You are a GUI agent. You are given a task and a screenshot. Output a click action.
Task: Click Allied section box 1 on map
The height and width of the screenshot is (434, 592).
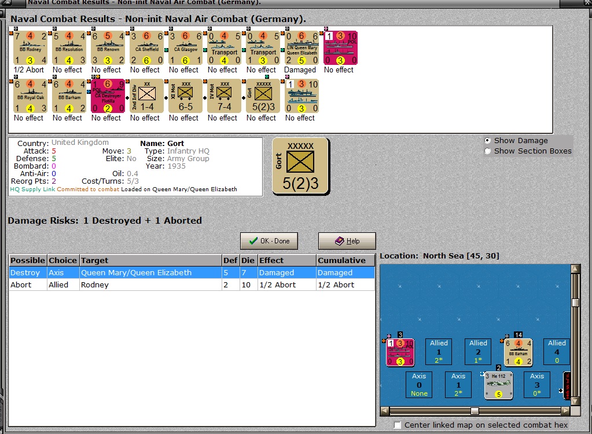(x=439, y=352)
